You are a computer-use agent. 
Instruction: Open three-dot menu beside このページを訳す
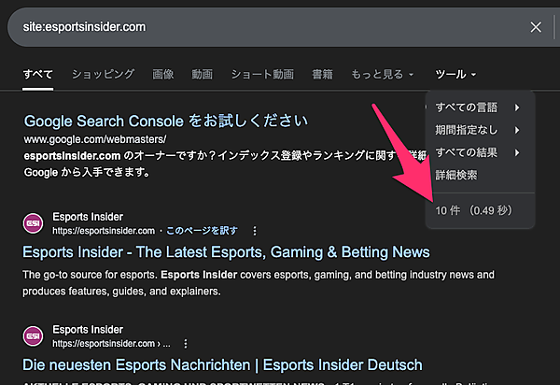(x=254, y=231)
